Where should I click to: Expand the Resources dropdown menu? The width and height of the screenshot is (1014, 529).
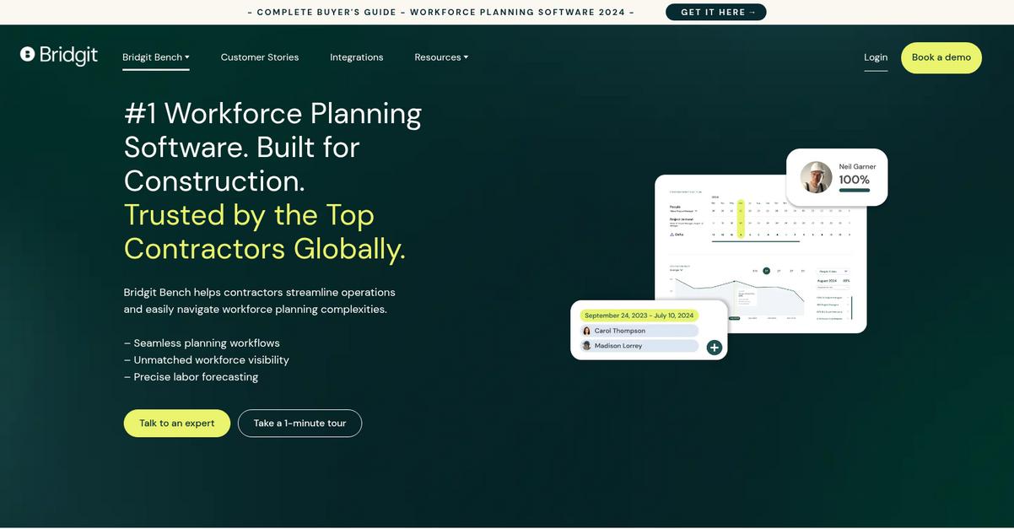[441, 57]
